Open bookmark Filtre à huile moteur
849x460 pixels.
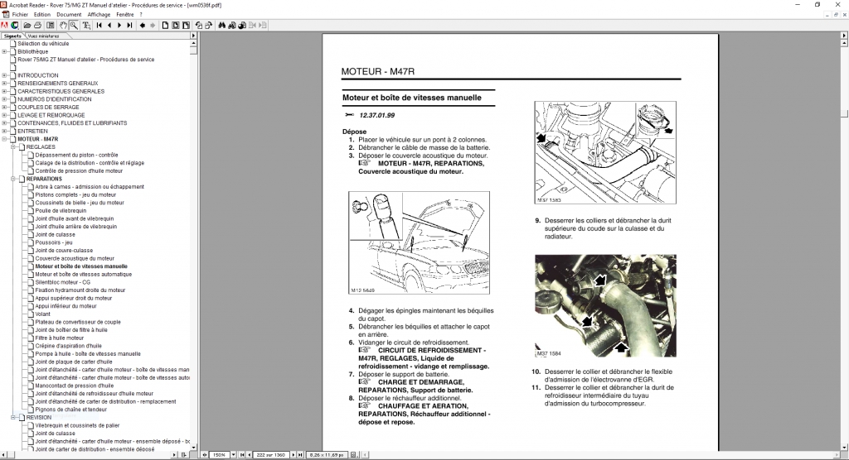[x=60, y=338]
